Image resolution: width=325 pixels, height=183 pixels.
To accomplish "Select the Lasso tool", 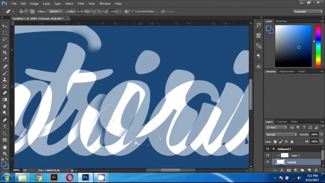I will pyautogui.click(x=5, y=39).
